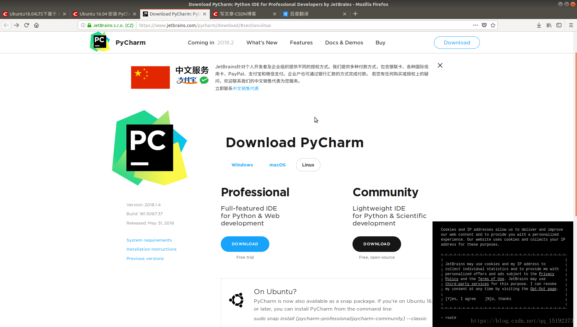Screen dimensions: 577x327
Task: Download PyCharm Professional edition
Action: click(x=245, y=244)
